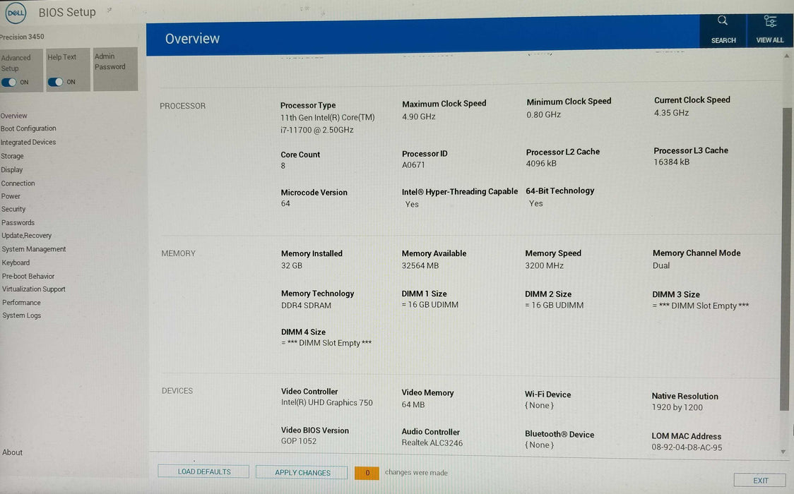Image resolution: width=794 pixels, height=494 pixels.
Task: Click the vertical scrollbar thumb
Action: tap(784, 258)
